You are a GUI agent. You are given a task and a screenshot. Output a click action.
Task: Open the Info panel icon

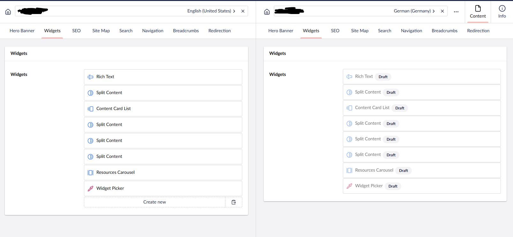502,11
